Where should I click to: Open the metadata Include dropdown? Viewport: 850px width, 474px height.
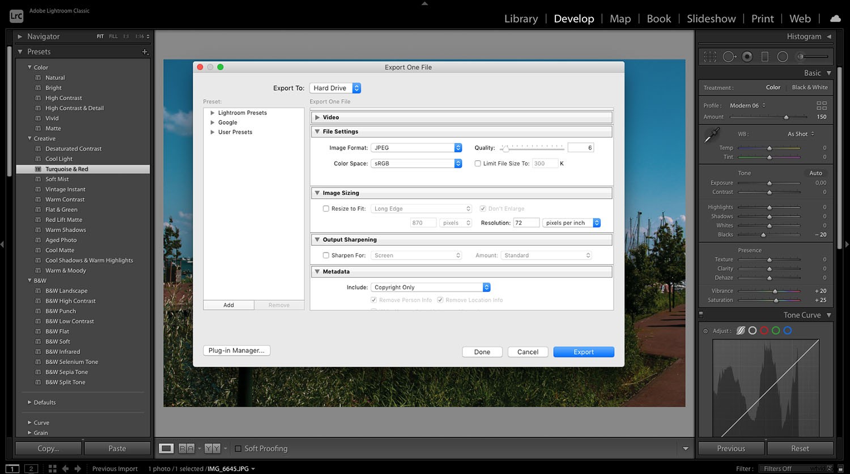coord(430,287)
